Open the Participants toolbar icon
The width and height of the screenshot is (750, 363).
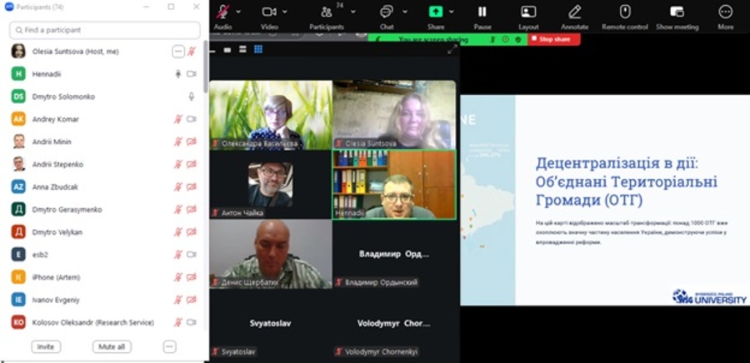click(x=327, y=12)
